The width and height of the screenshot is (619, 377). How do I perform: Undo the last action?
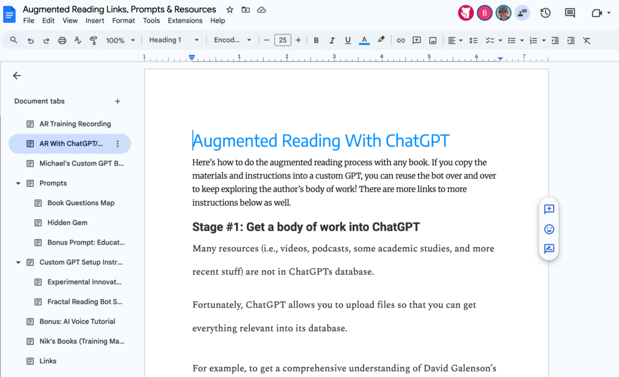click(30, 40)
